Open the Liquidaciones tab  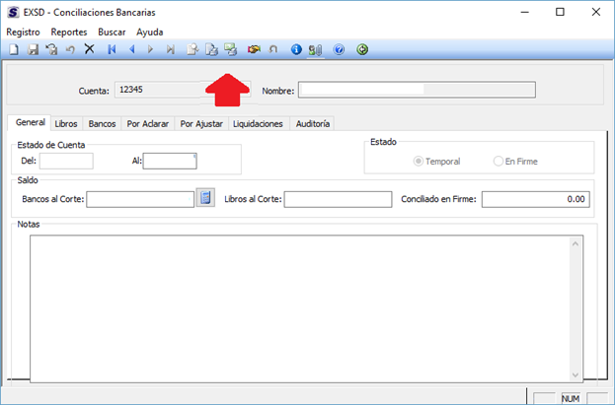tap(260, 124)
